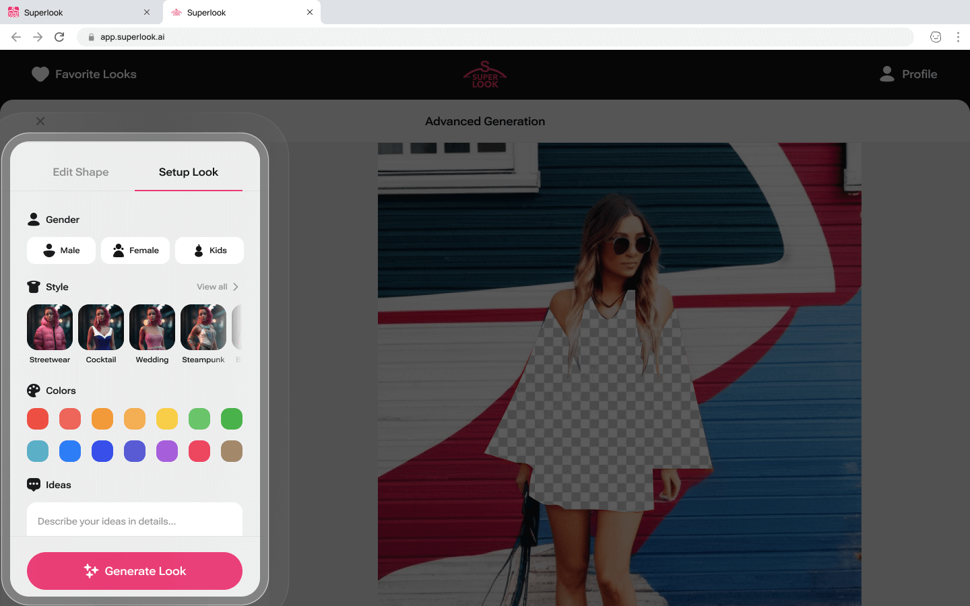This screenshot has height=606, width=970.
Task: Switch to the Edit Shape tab
Action: tap(81, 172)
